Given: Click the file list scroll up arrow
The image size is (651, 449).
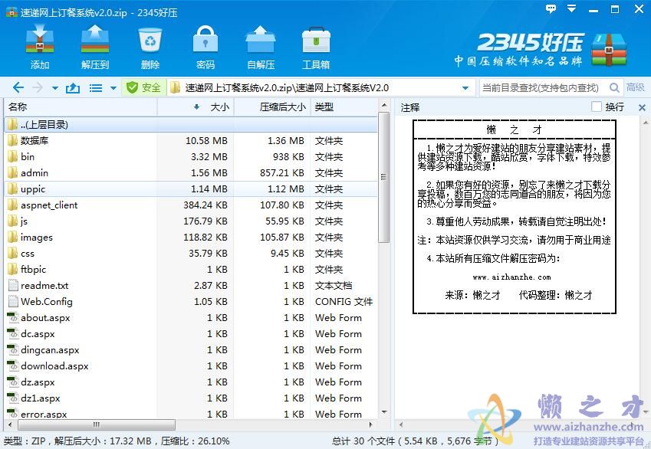Looking at the screenshot, I should [x=384, y=105].
